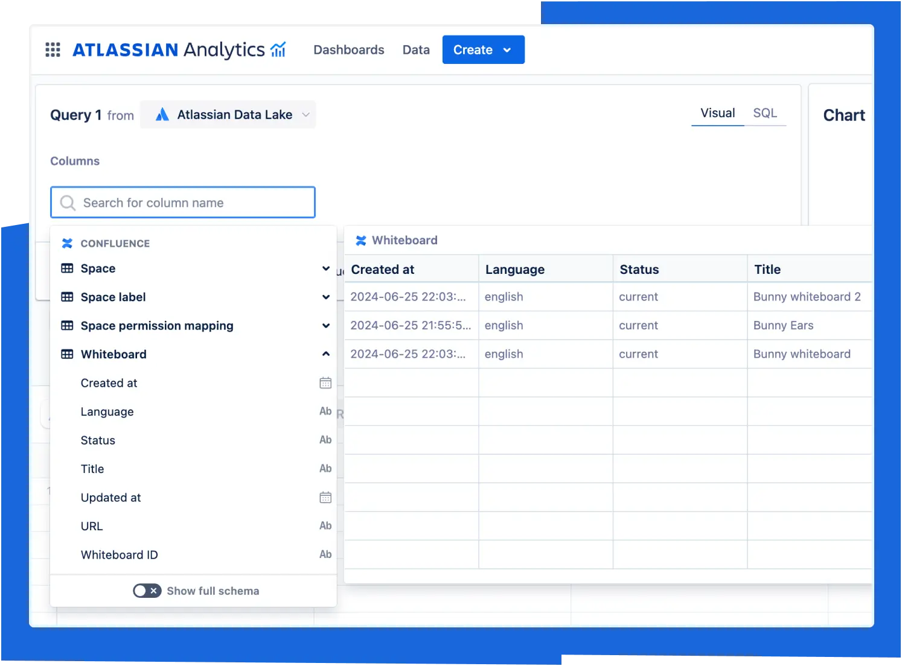Click the Query 1 title

[x=75, y=115]
